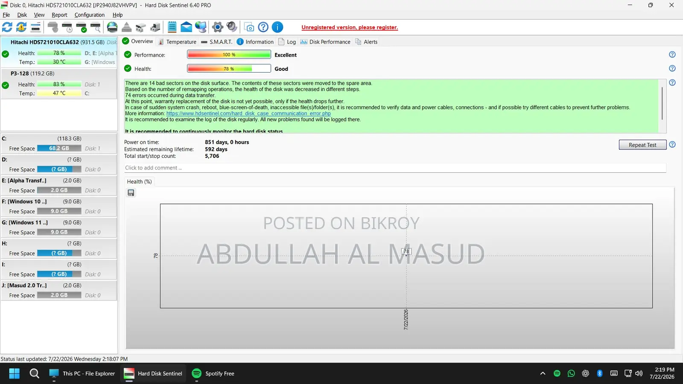This screenshot has width=683, height=384.
Task: Click the disk icon with magnifying glass
Action: (96, 27)
